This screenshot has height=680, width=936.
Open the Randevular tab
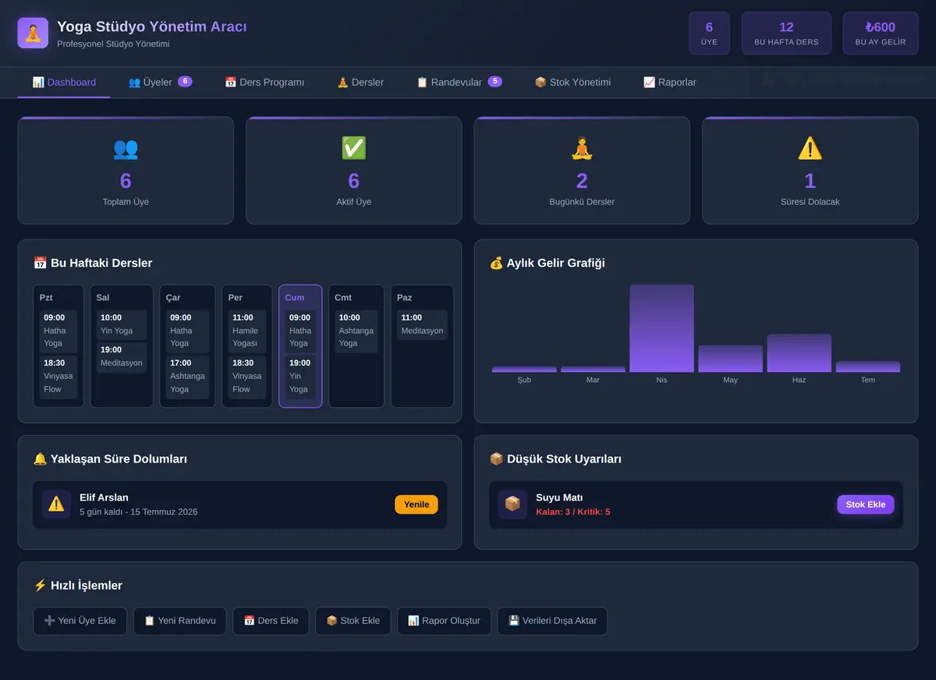459,82
